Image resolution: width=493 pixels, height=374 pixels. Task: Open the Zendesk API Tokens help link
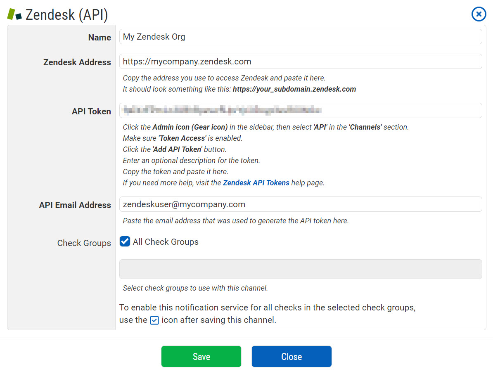tap(256, 183)
